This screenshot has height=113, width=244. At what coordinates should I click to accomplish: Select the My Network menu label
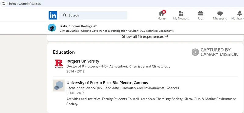(181, 18)
